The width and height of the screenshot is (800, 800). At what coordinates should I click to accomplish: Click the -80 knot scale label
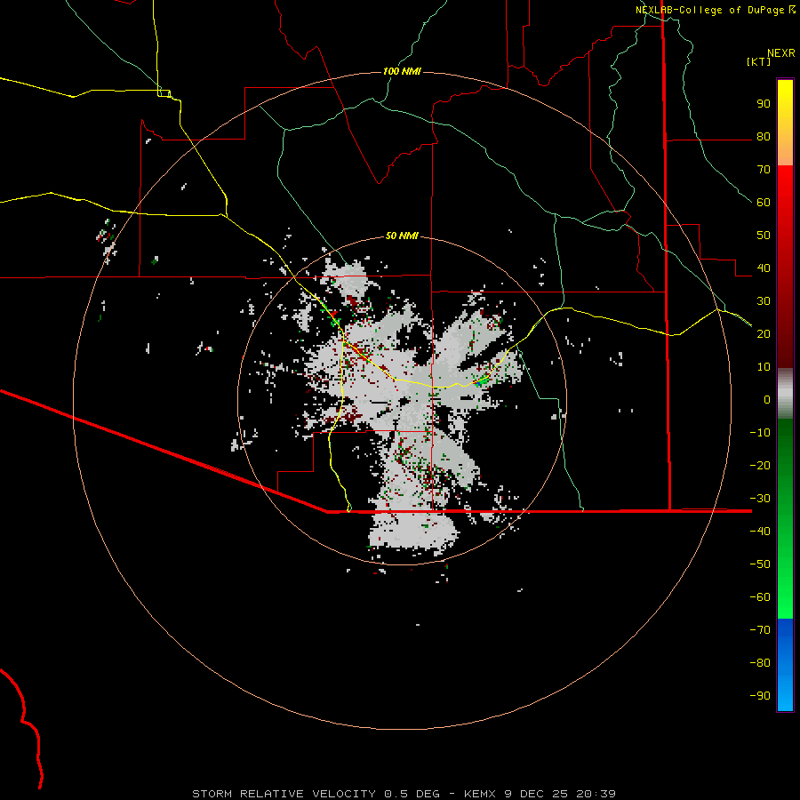pos(760,663)
